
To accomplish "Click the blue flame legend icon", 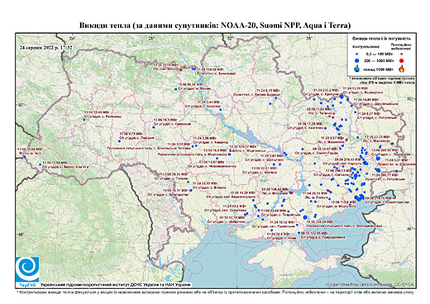I will pyautogui.click(x=357, y=69).
